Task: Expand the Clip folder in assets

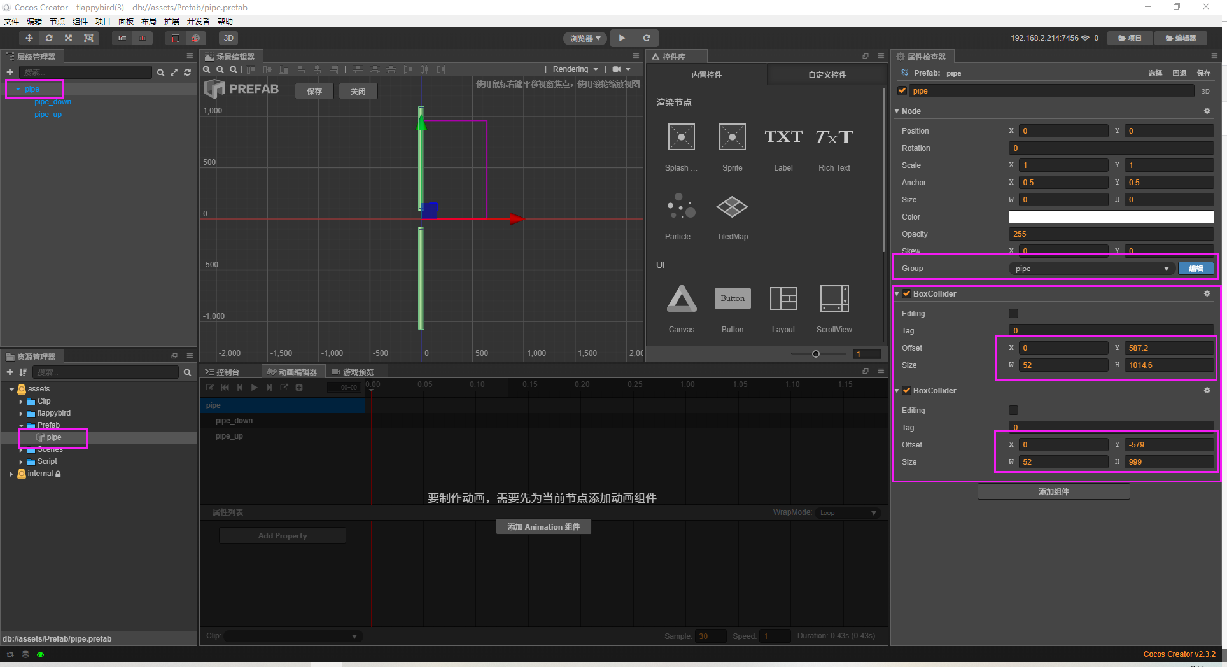Action: coord(21,402)
